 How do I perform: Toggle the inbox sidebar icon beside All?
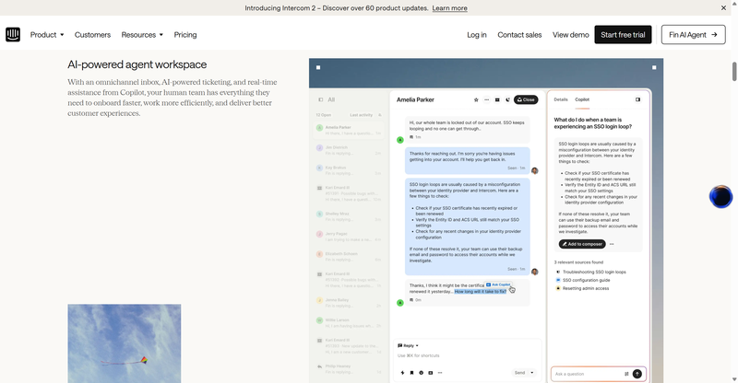[320, 99]
